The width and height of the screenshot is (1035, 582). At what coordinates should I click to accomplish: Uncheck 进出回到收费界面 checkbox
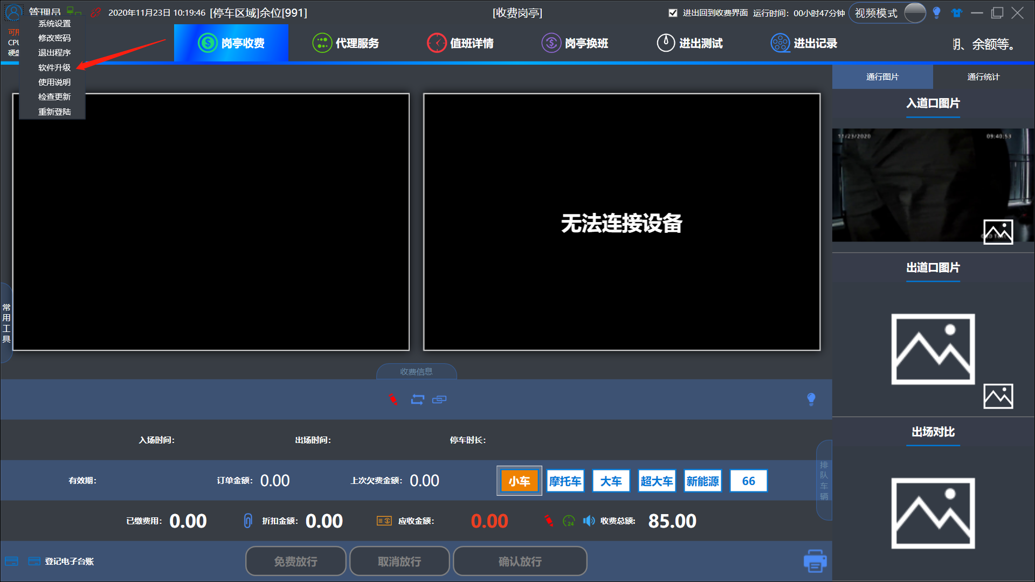(673, 12)
